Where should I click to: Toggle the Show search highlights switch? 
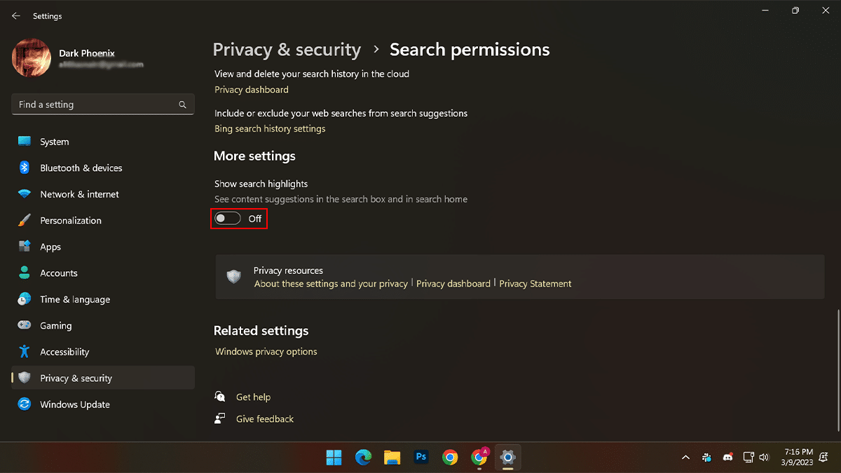[x=228, y=219]
